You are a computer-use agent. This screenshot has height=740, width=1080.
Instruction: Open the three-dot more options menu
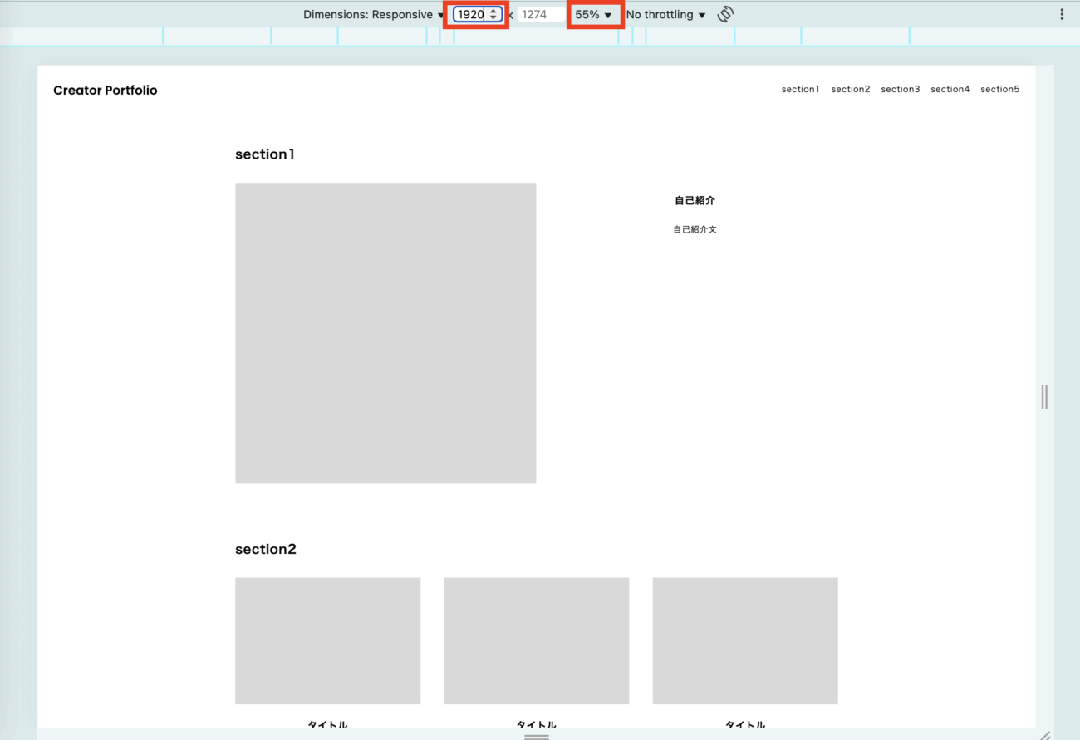[1062, 14]
